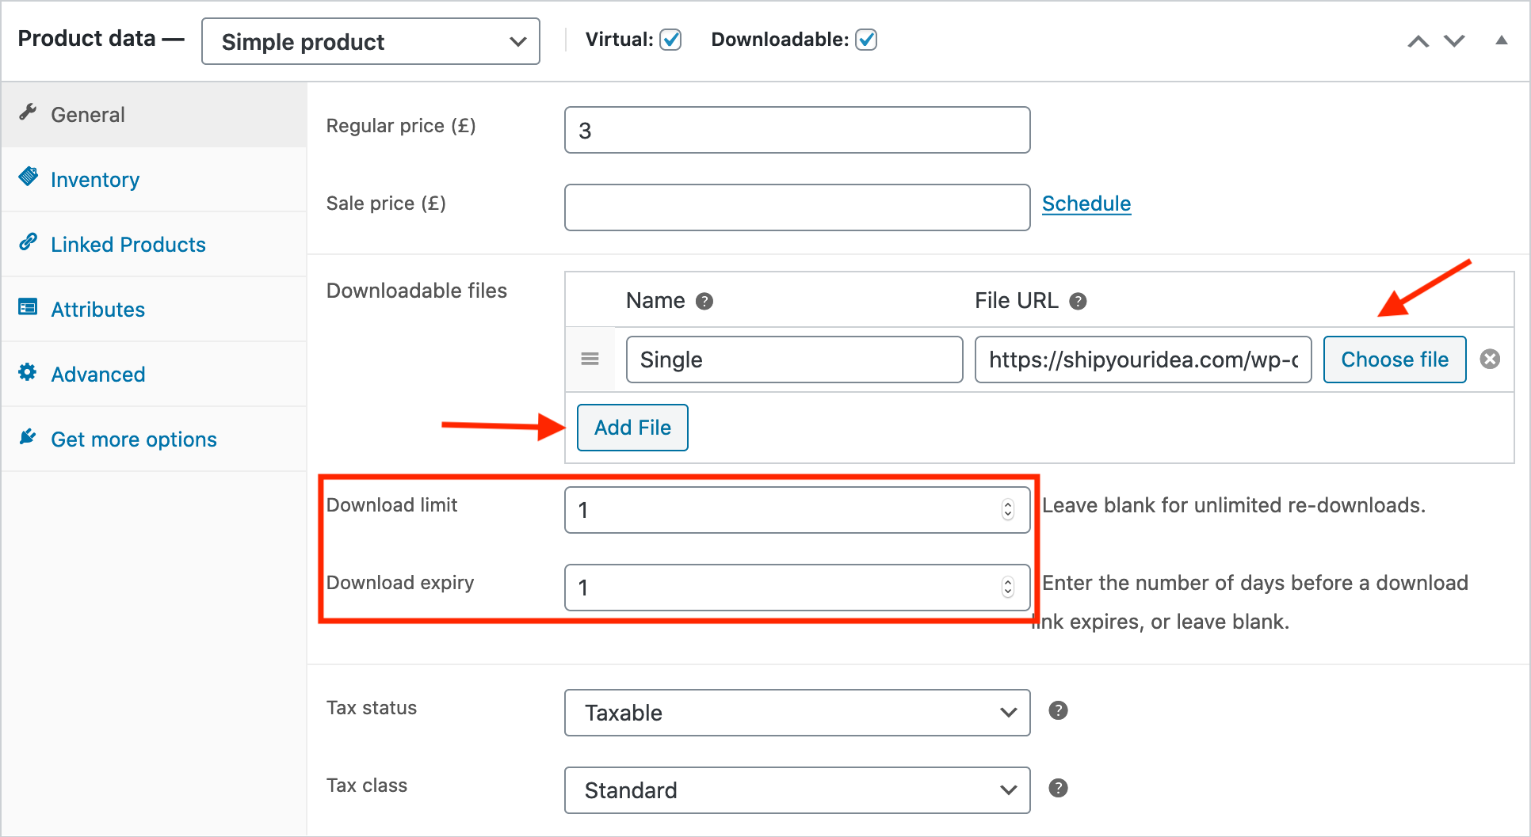1531x837 pixels.
Task: Click the Name column help icon
Action: coord(704,301)
